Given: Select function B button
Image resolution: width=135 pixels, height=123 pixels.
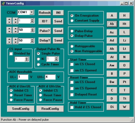Looking at the screenshot, I should pyautogui.click(x=112, y=74).
